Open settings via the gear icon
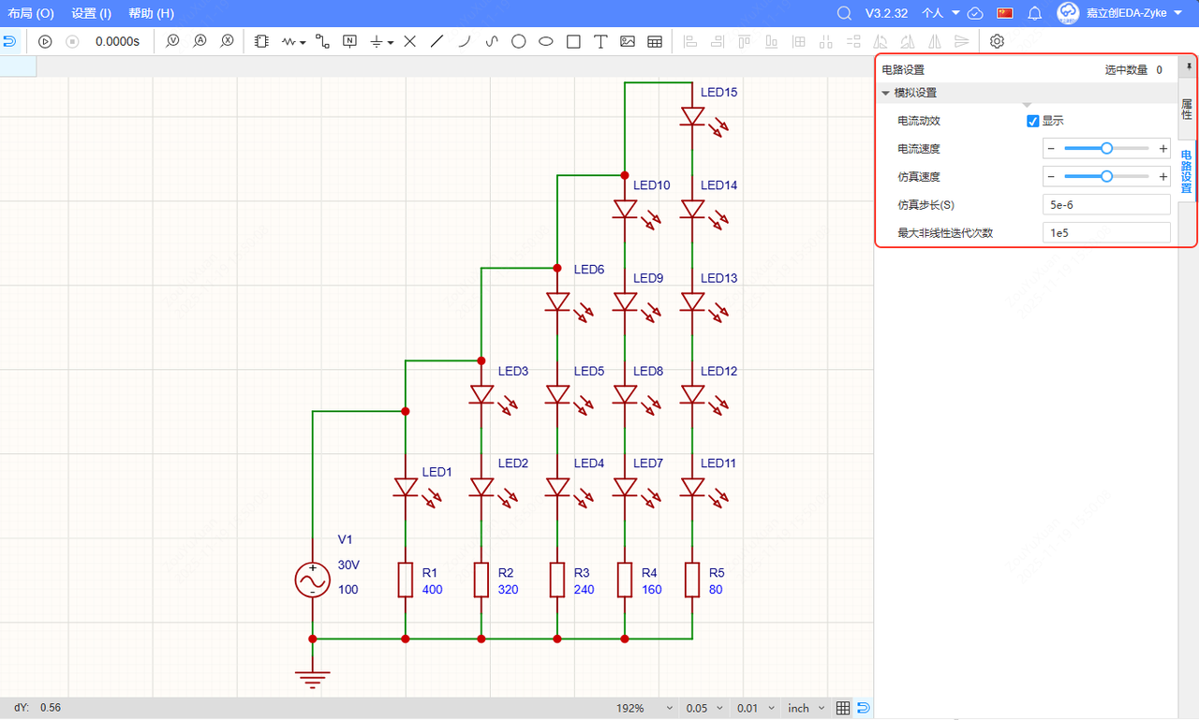 click(997, 41)
